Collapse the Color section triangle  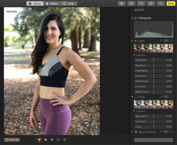tap(132, 97)
